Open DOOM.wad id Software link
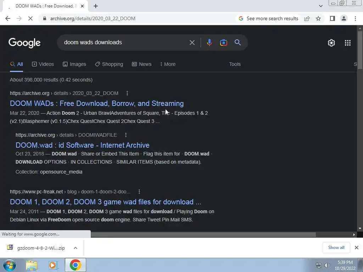 click(x=82, y=145)
